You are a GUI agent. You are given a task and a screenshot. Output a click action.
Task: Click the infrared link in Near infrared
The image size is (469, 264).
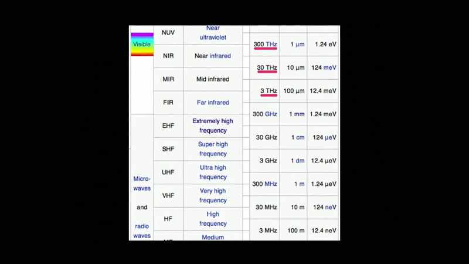click(220, 56)
